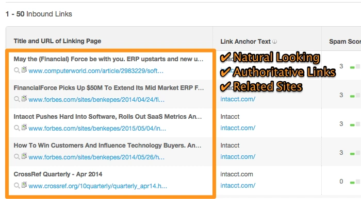Click the spam score bar in CrossRef Quarterly row
The height and width of the screenshot is (199, 361).
tap(355, 182)
